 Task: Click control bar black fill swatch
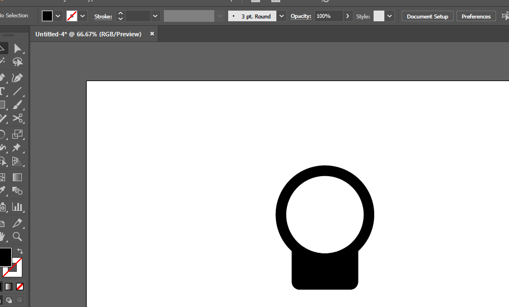pyautogui.click(x=47, y=16)
